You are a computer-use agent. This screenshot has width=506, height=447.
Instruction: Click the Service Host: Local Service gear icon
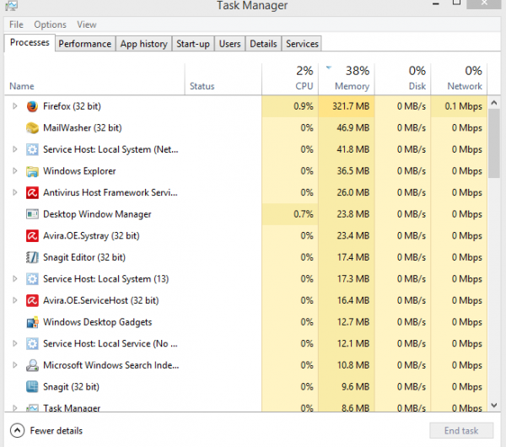(x=32, y=343)
